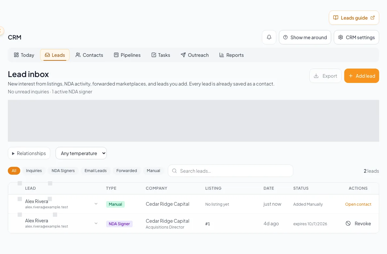Add a new lead
Viewport: 387px width, 254px height.
tap(362, 76)
